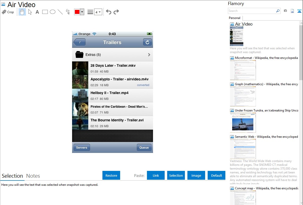The width and height of the screenshot is (303, 205).
Task: Paste as Link
Action: [156, 175]
